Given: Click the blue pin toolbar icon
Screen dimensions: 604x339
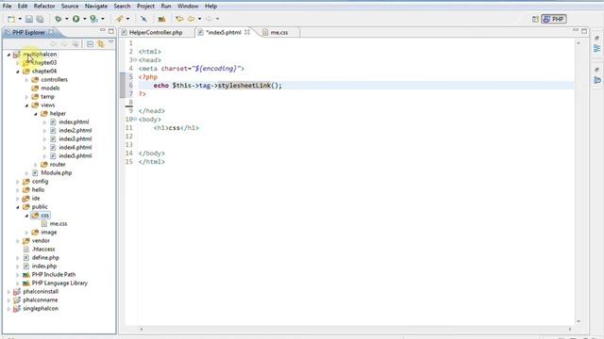Looking at the screenshot, I should (143, 19).
